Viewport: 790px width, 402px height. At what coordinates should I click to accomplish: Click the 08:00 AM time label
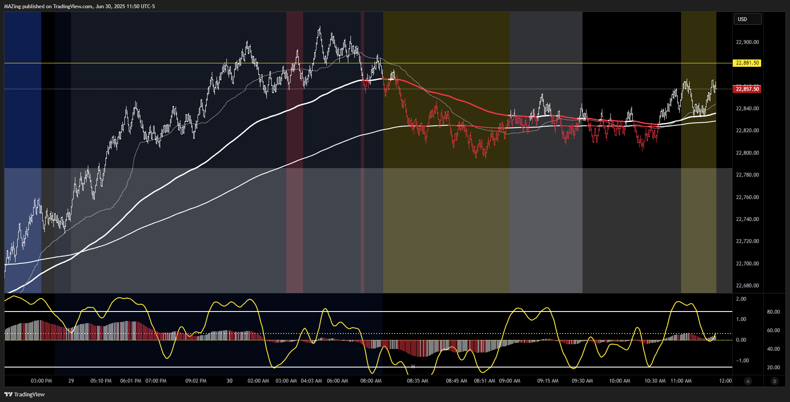tap(371, 381)
